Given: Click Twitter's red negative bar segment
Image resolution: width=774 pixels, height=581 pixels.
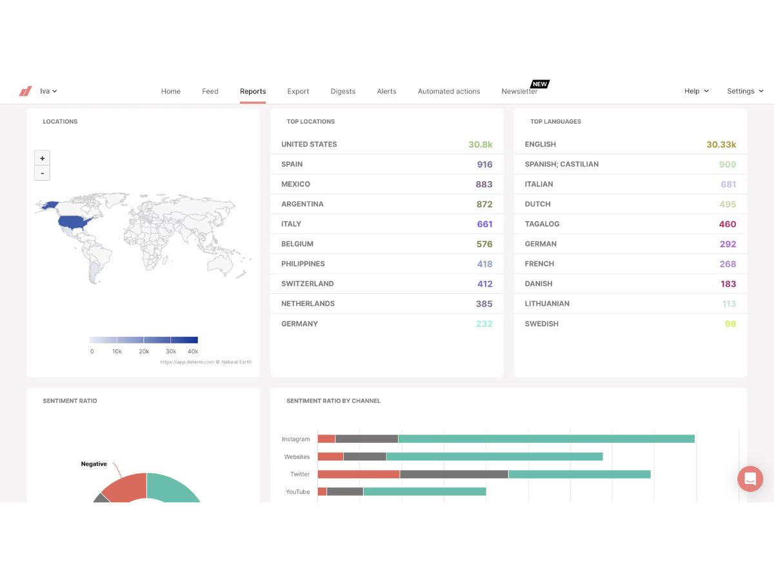Looking at the screenshot, I should point(359,474).
